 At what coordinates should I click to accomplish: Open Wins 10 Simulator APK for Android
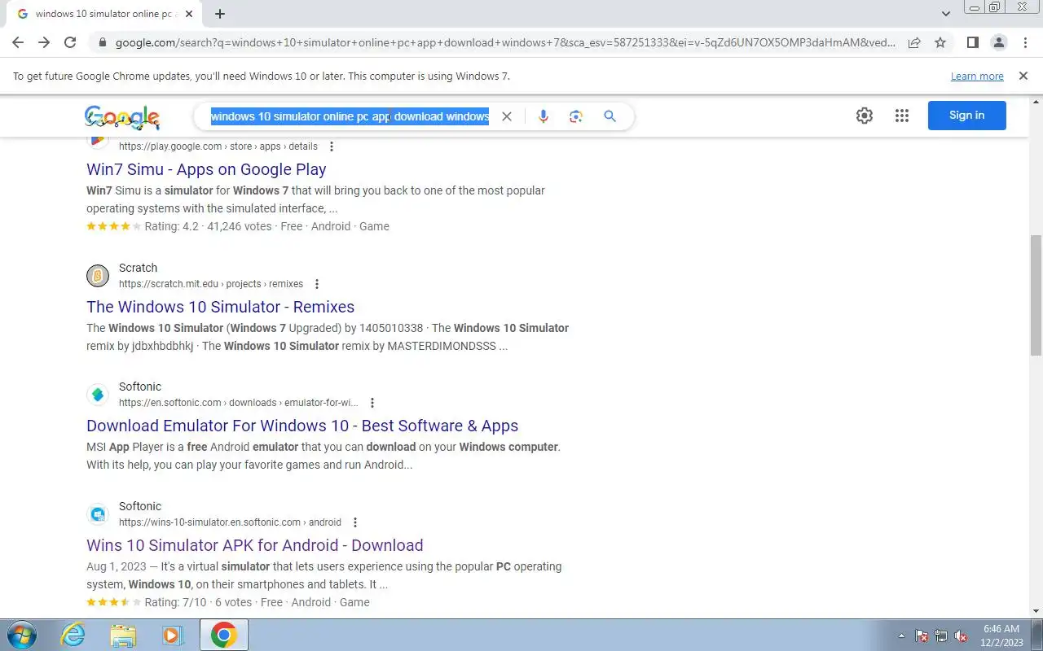click(255, 545)
